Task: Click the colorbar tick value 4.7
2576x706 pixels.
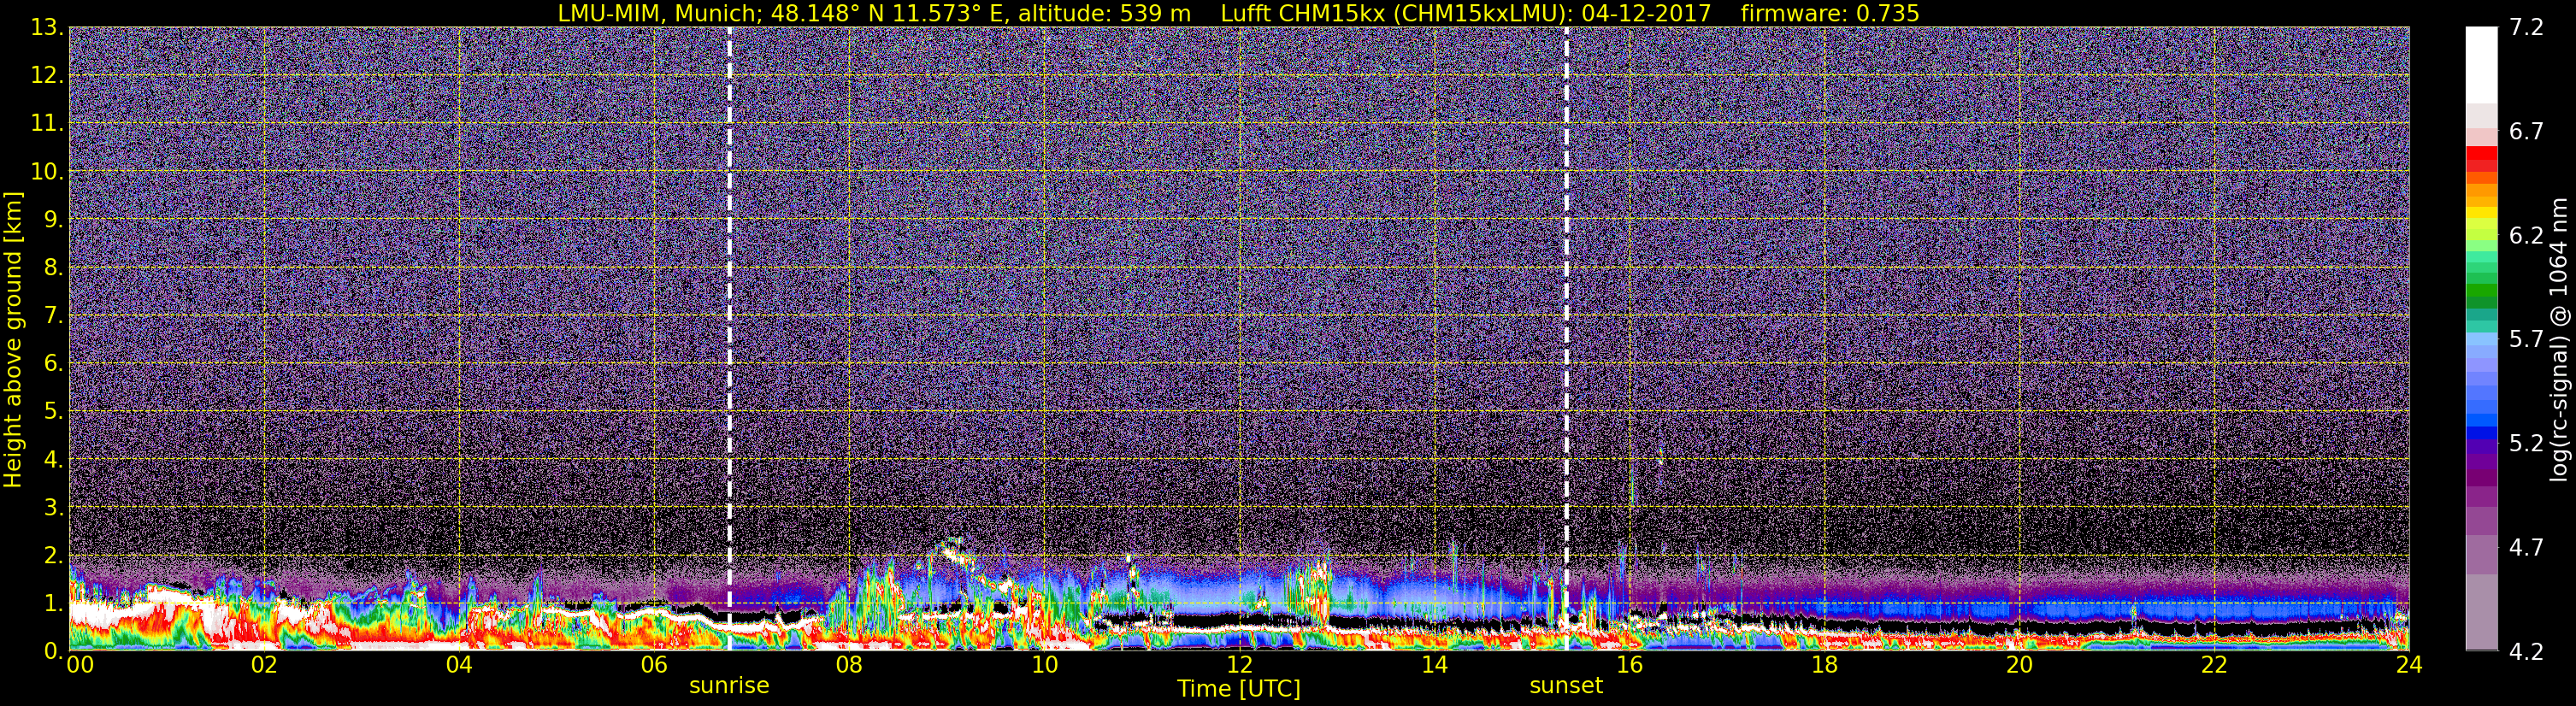Action: tap(2526, 547)
